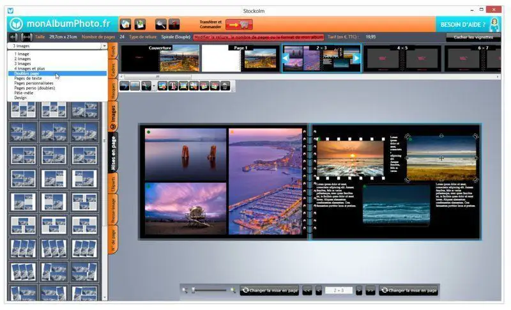Image resolution: width=511 pixels, height=310 pixels.
Task: Click right 'Changer la mise en page' button
Action: tap(409, 290)
